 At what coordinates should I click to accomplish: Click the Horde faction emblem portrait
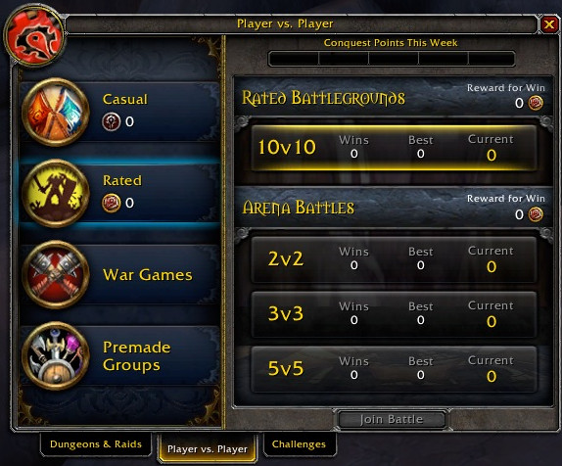35,37
